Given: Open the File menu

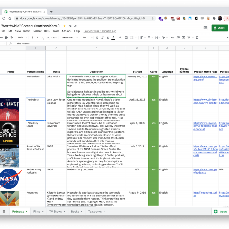Looking at the screenshot, I should coord(3,31).
